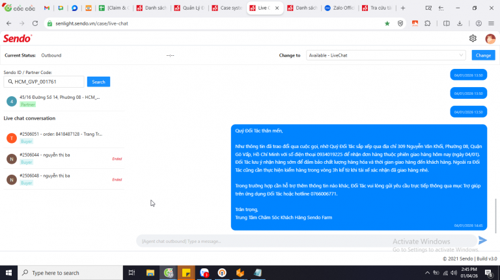
Task: Expand the Change to status dropdown
Action: [386, 55]
